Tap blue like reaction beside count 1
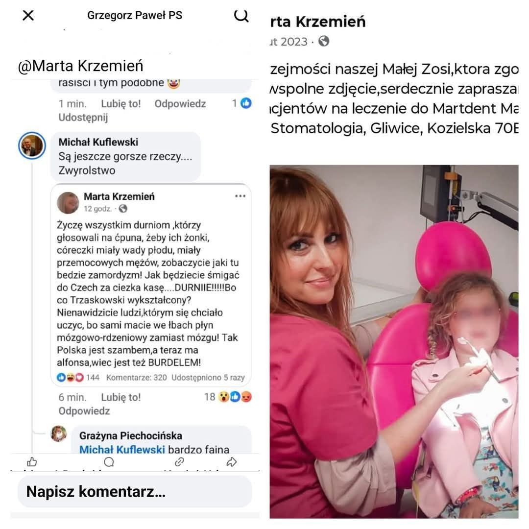This screenshot has width=529, height=529. click(246, 103)
